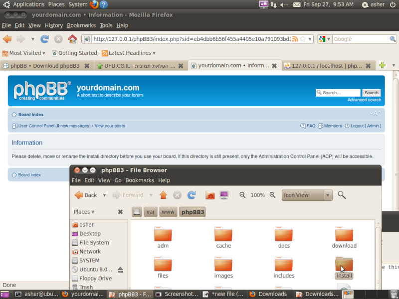Expand Places sidebar selector dropdown
Viewport: 399px width, 299px height.
(84, 212)
